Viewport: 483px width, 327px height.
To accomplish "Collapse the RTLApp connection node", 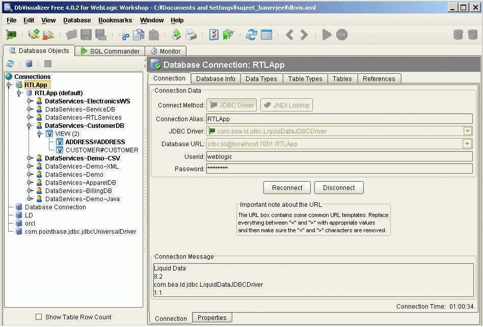I will click(x=9, y=85).
